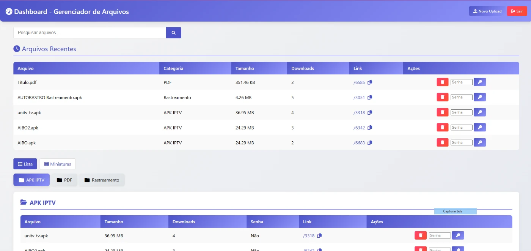Delete the Título.pdf file with trash icon
Viewport: 531px width, 251px height.
442,82
